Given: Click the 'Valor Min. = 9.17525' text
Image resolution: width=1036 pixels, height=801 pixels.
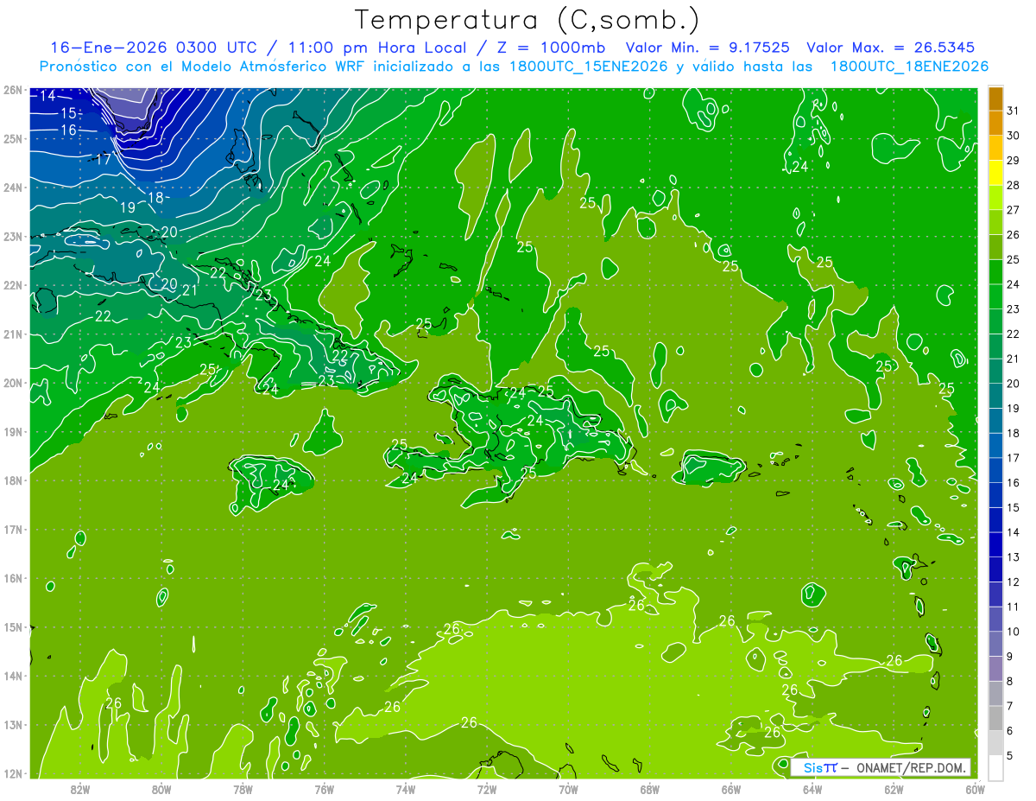Looking at the screenshot, I should click(708, 48).
